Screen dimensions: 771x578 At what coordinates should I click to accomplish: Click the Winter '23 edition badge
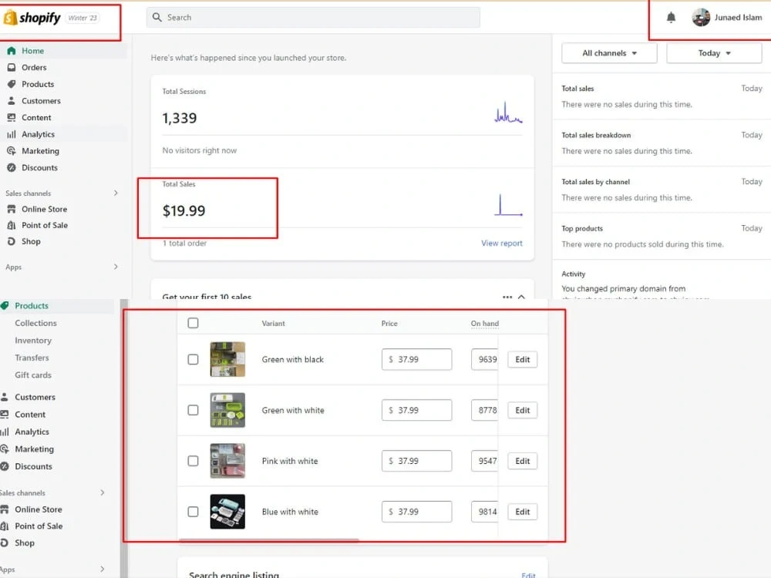point(82,18)
